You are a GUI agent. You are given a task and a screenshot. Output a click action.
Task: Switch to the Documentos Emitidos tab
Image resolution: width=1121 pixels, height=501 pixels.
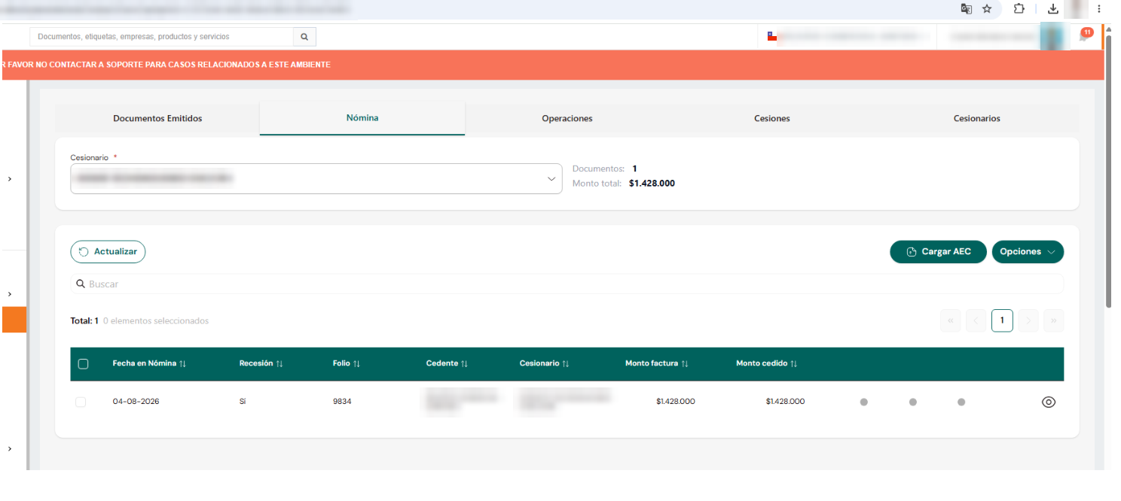157,118
